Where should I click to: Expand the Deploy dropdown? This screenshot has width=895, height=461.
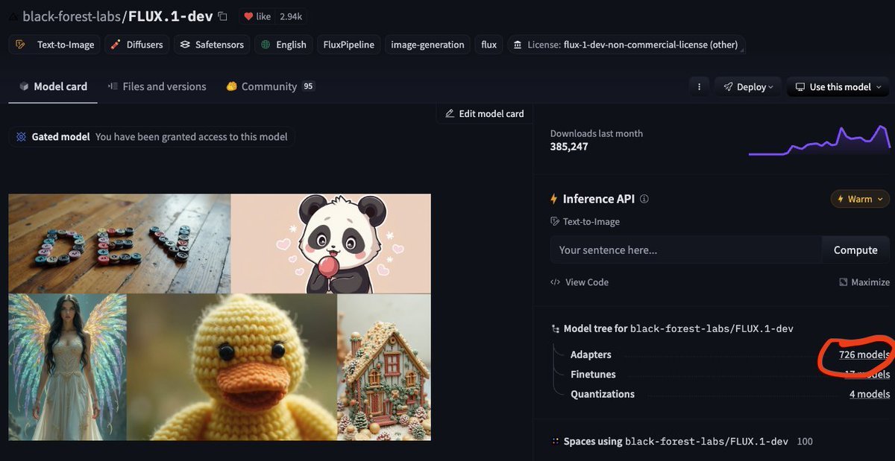coord(748,87)
